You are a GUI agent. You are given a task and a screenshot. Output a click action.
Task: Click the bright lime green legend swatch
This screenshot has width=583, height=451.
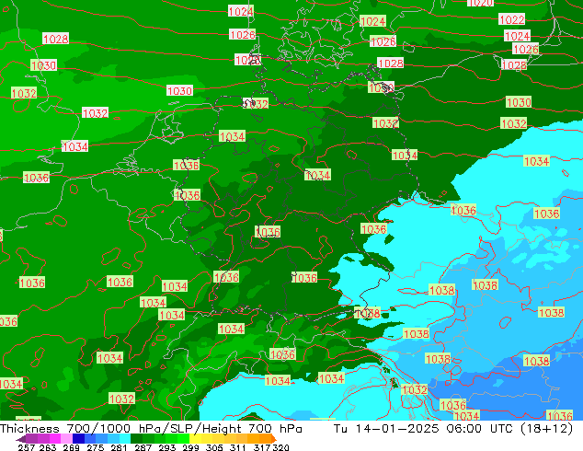click(x=183, y=438)
